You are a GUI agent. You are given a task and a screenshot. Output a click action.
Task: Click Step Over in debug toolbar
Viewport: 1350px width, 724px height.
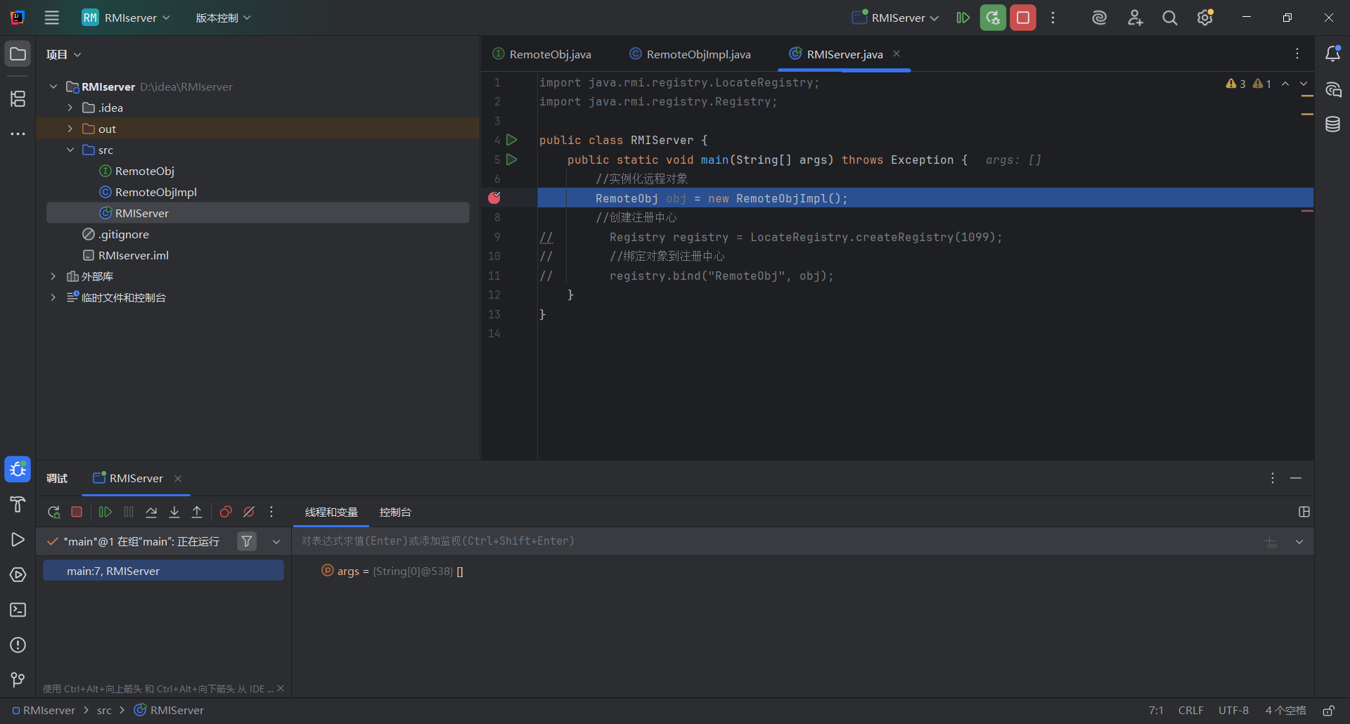click(151, 512)
